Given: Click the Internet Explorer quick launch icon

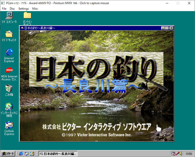Looking at the screenshot, I should pyautogui.click(x=21, y=154).
